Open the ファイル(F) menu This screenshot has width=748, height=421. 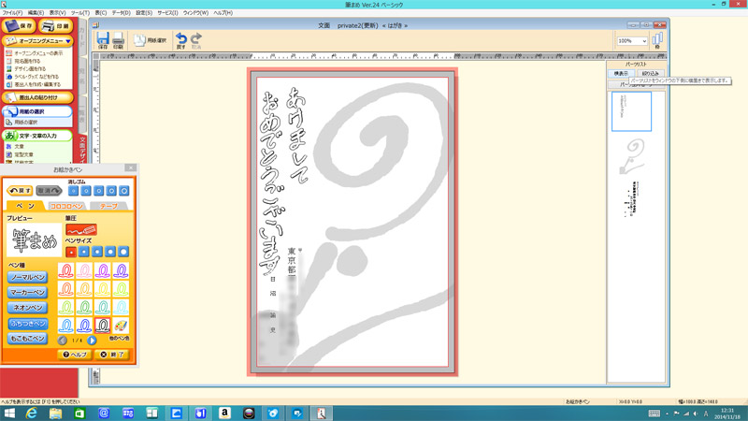(x=12, y=12)
